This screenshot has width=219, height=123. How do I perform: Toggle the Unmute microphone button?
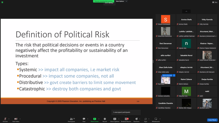coord(5,119)
